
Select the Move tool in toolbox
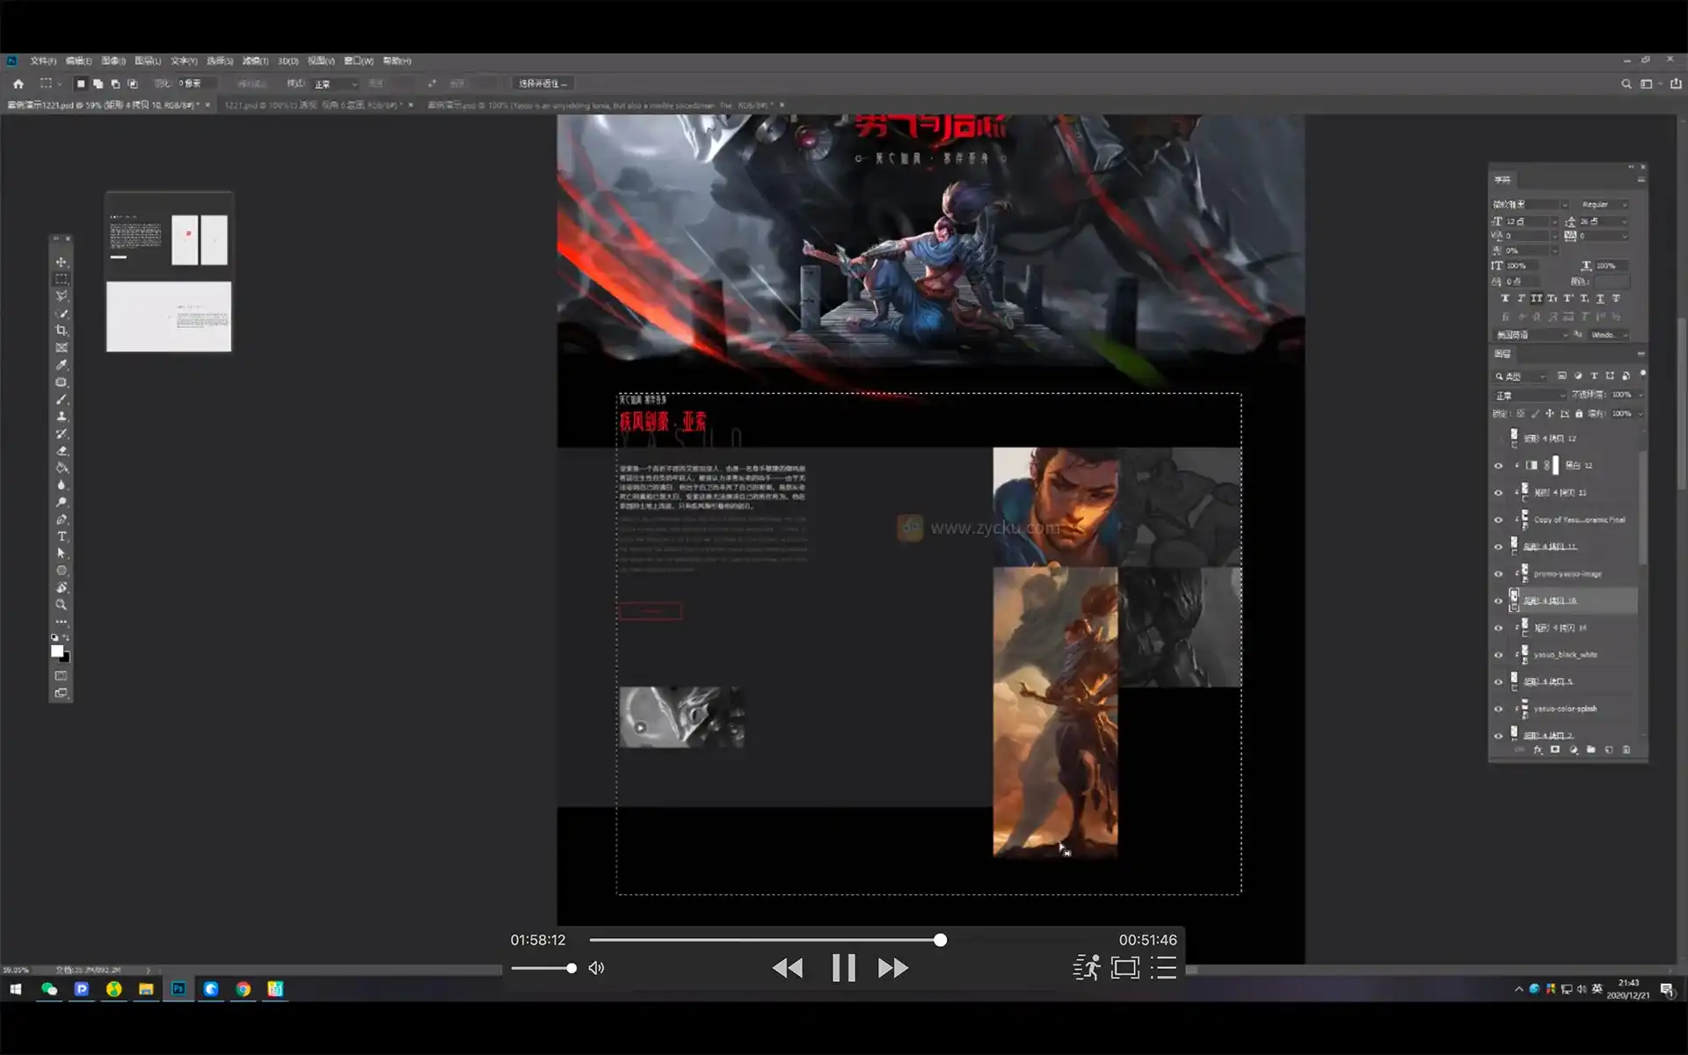[61, 262]
